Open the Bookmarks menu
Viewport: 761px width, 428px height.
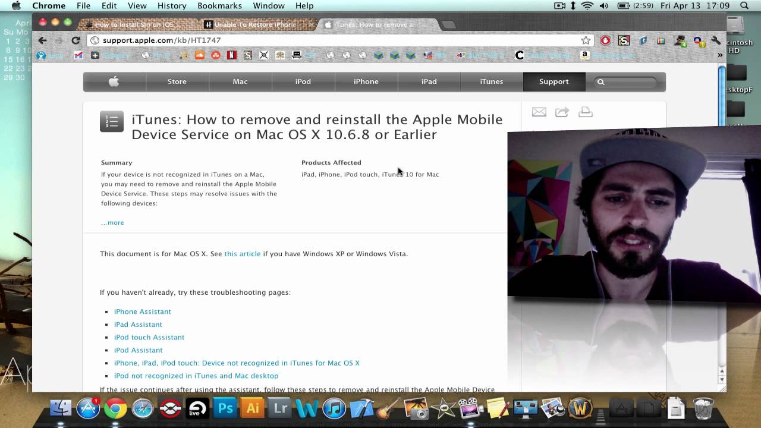click(219, 6)
